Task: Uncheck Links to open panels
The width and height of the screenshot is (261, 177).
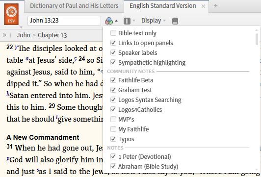Action: pyautogui.click(x=113, y=43)
